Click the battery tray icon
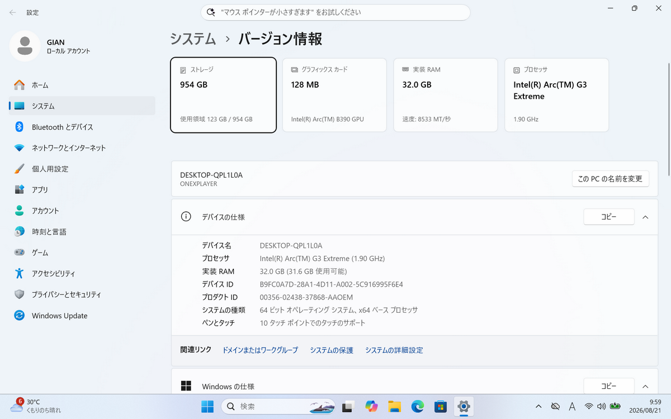The image size is (671, 419). (616, 406)
